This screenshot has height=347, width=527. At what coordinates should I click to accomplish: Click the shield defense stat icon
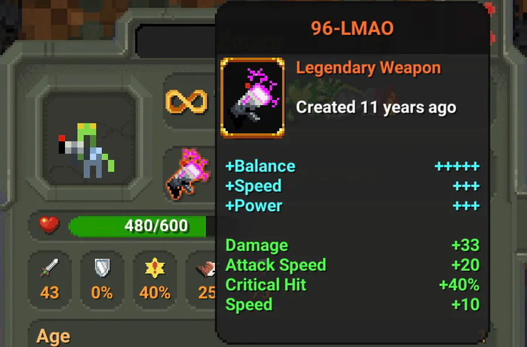[x=102, y=267]
